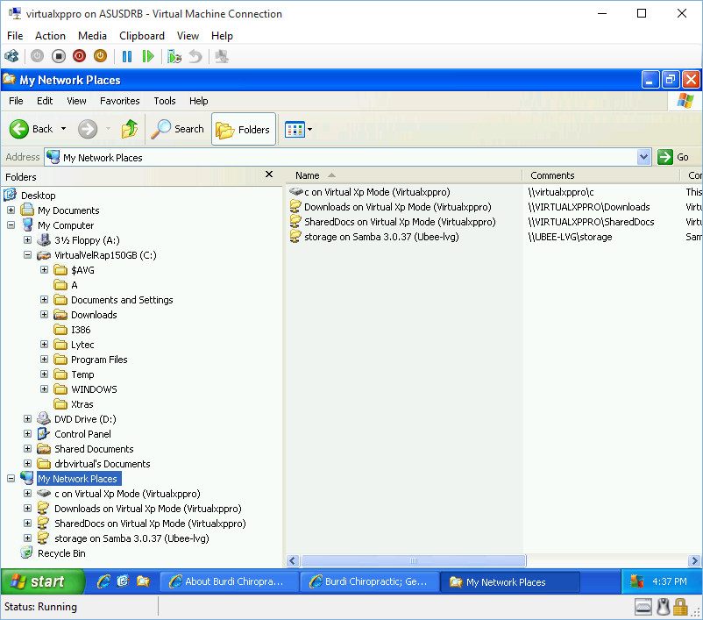Screen dimensions: 703x620
Task: Expand Documents and Settings node
Action: pos(45,299)
